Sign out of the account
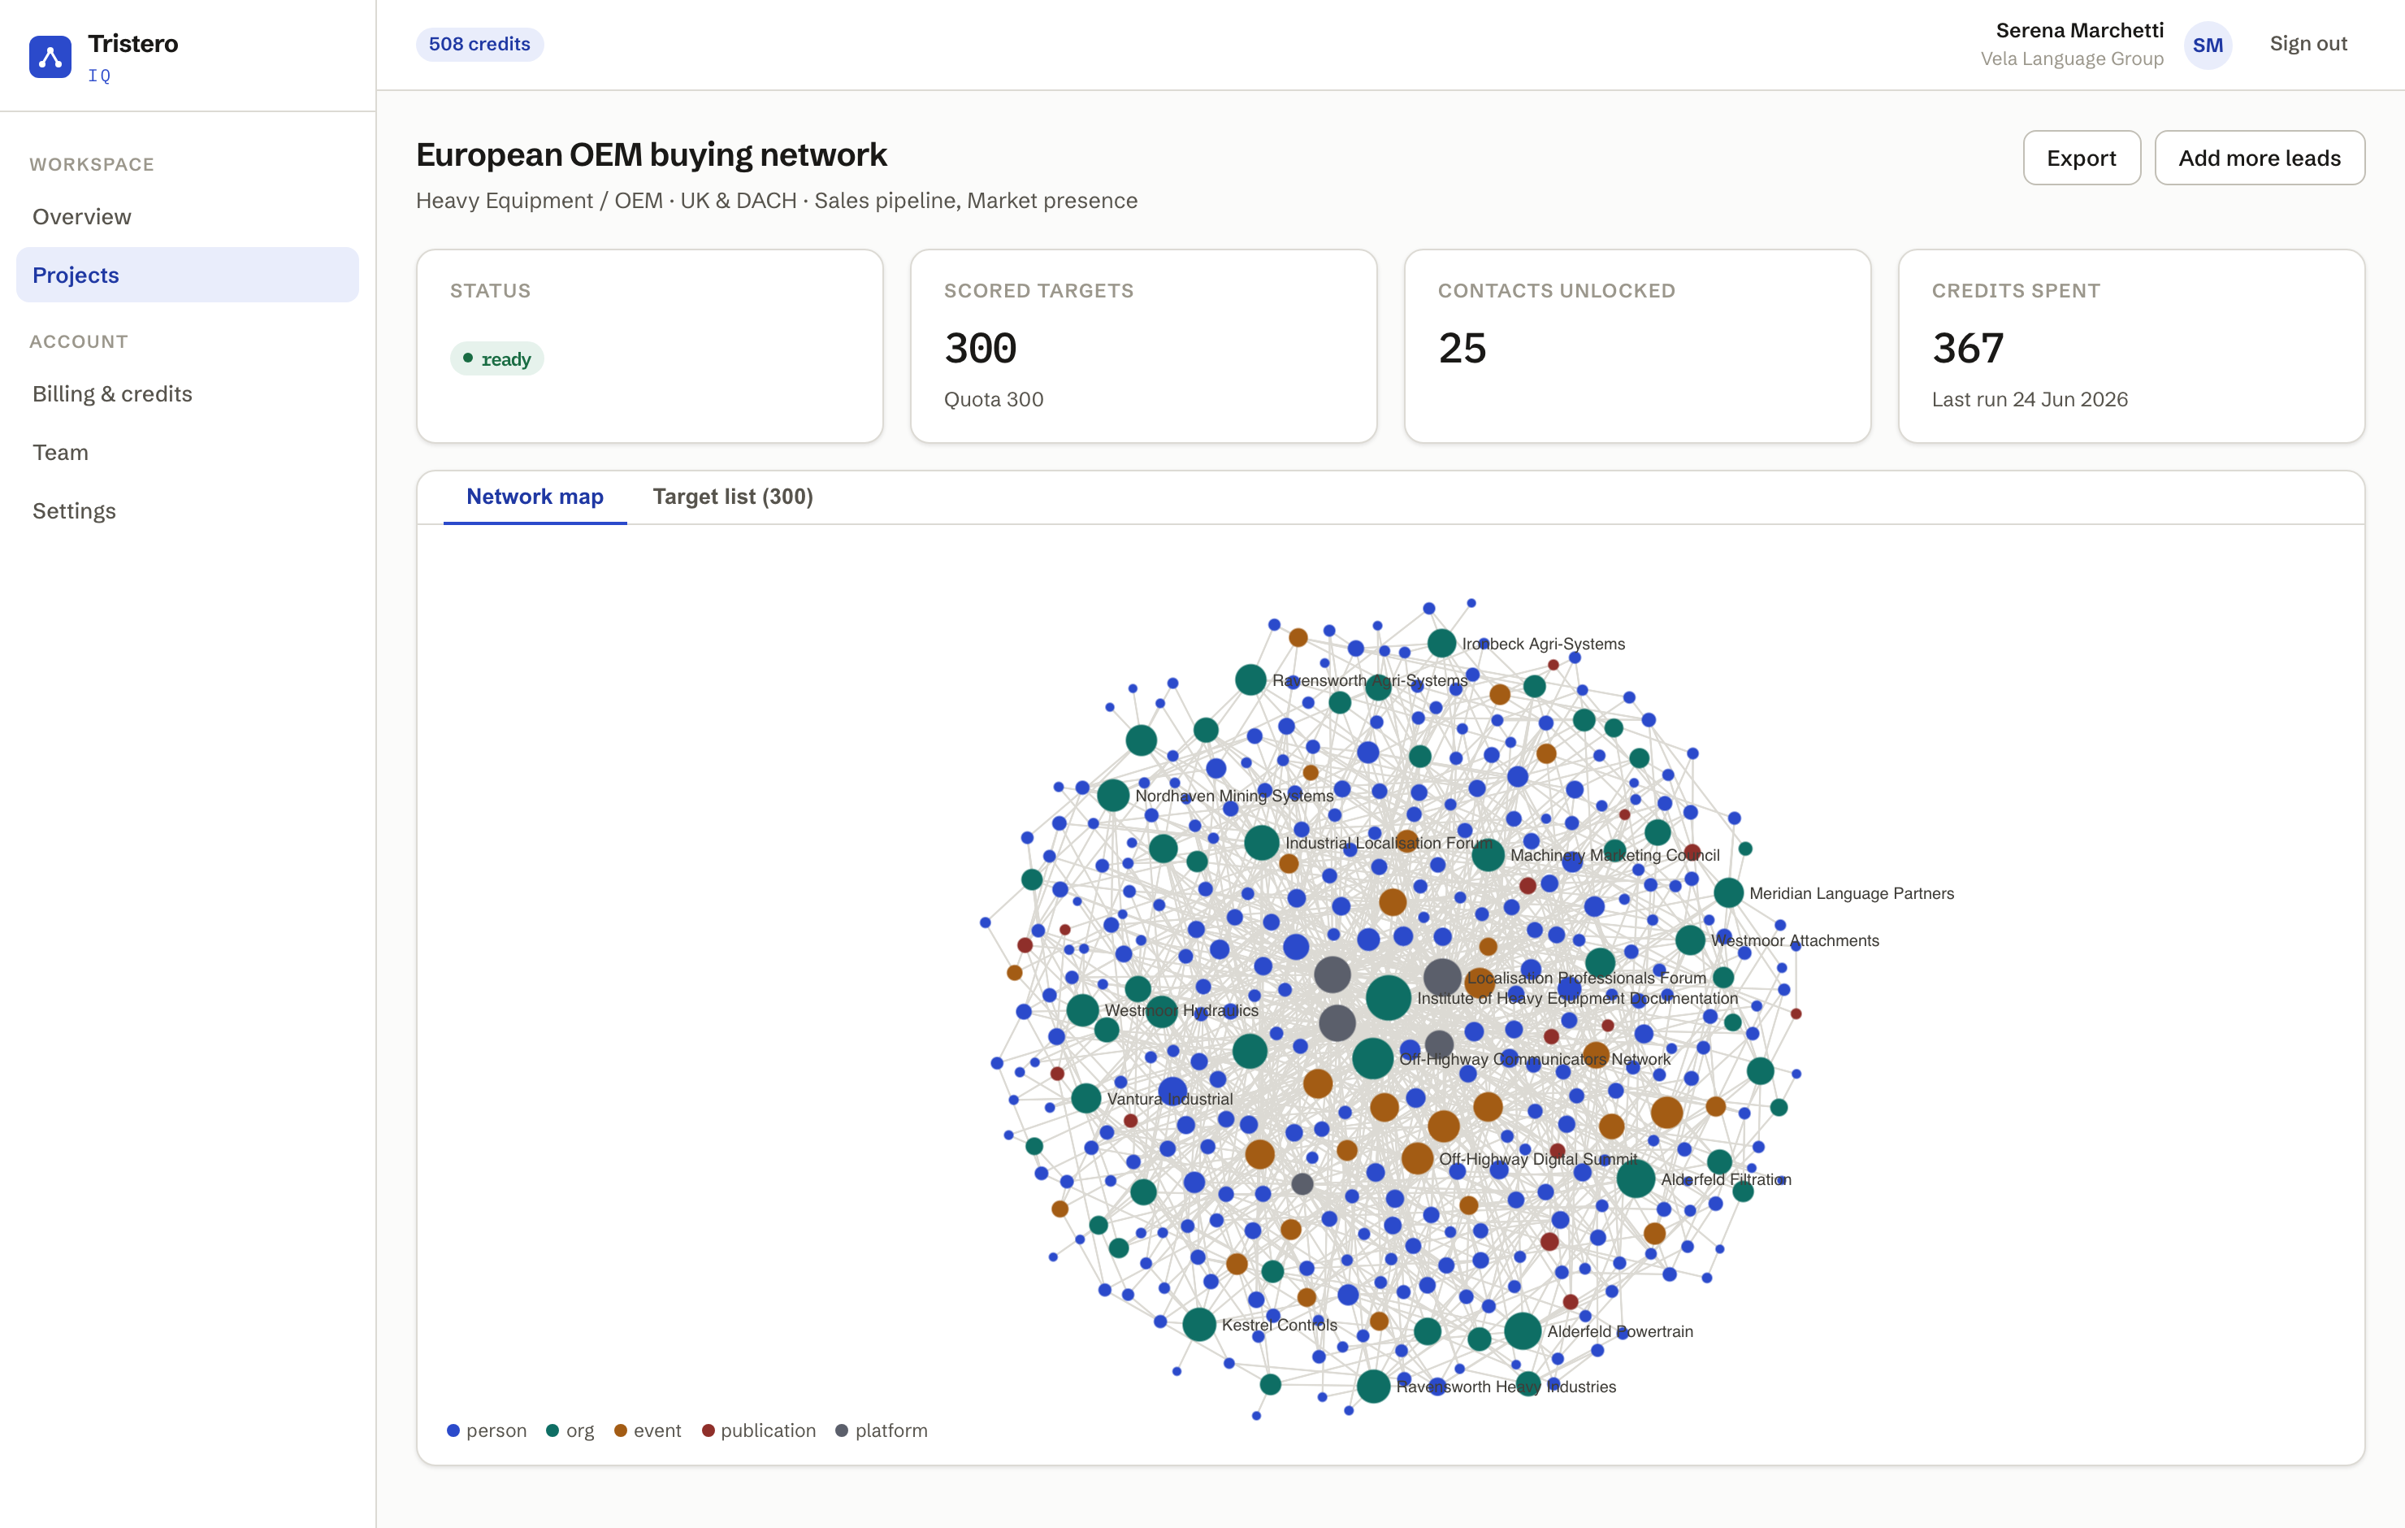 (x=2308, y=44)
